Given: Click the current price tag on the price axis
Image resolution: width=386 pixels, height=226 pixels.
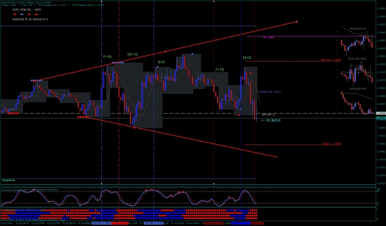Looking at the screenshot, I should tap(381, 119).
